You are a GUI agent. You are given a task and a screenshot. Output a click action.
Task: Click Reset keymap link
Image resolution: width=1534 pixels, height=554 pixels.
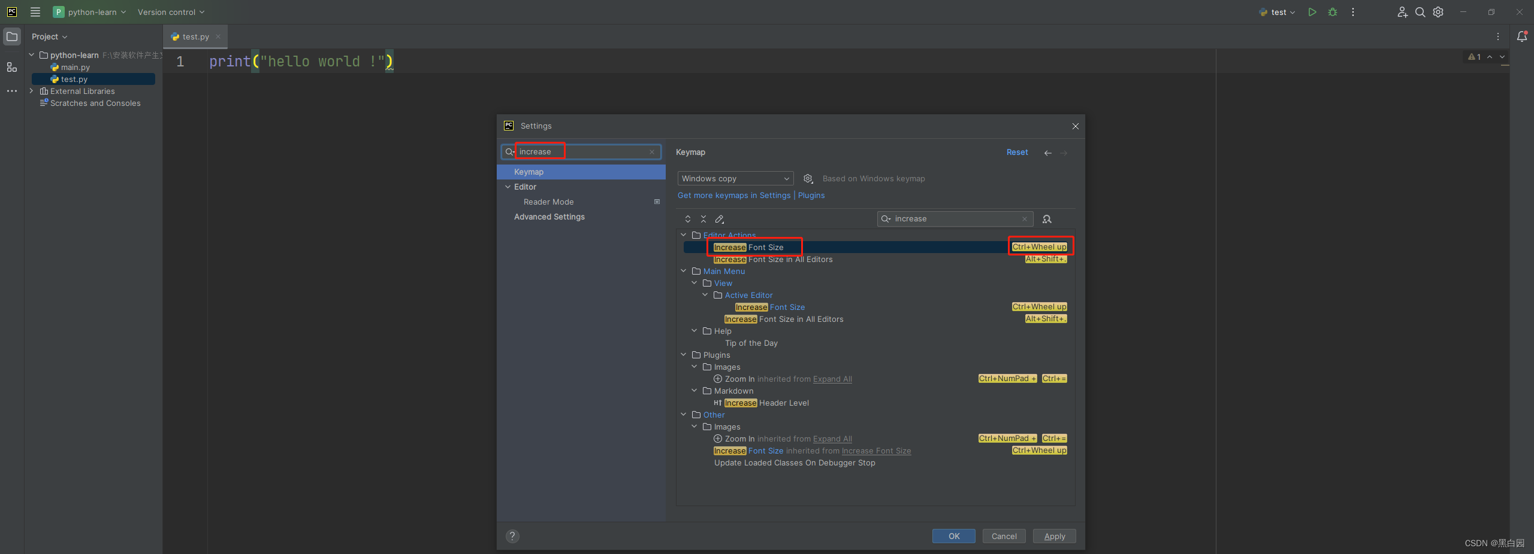point(1017,152)
